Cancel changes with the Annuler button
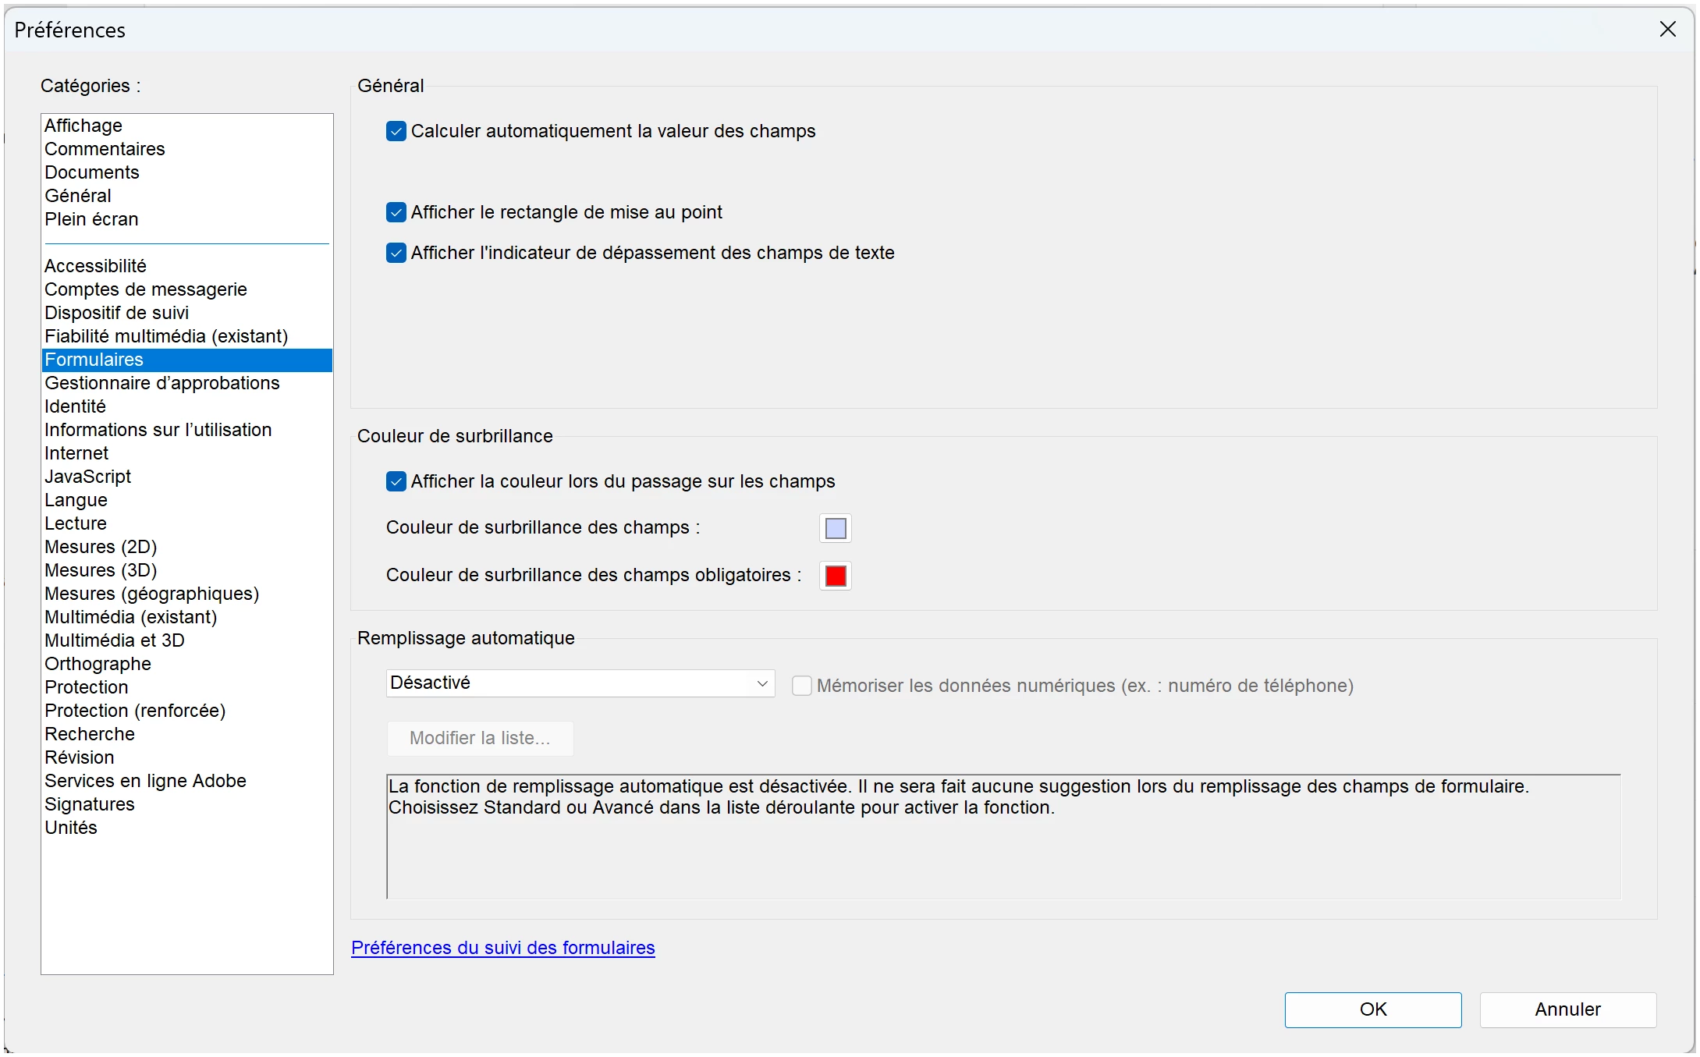Image resolution: width=1700 pixels, height=1057 pixels. pyautogui.click(x=1567, y=1009)
